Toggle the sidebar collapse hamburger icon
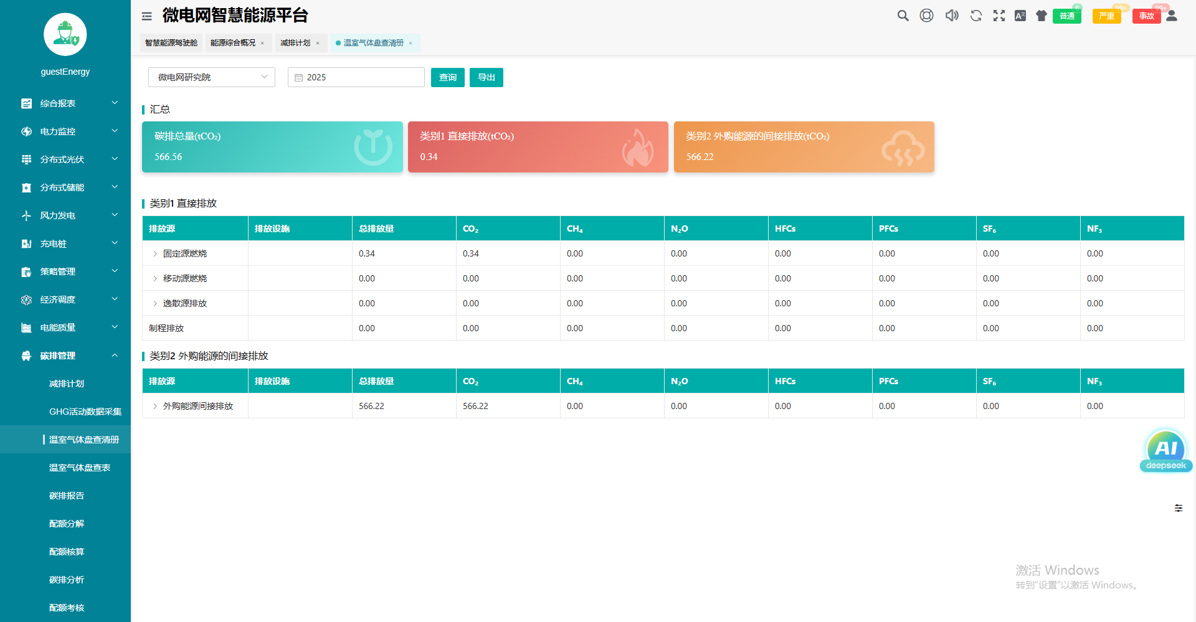 click(147, 16)
